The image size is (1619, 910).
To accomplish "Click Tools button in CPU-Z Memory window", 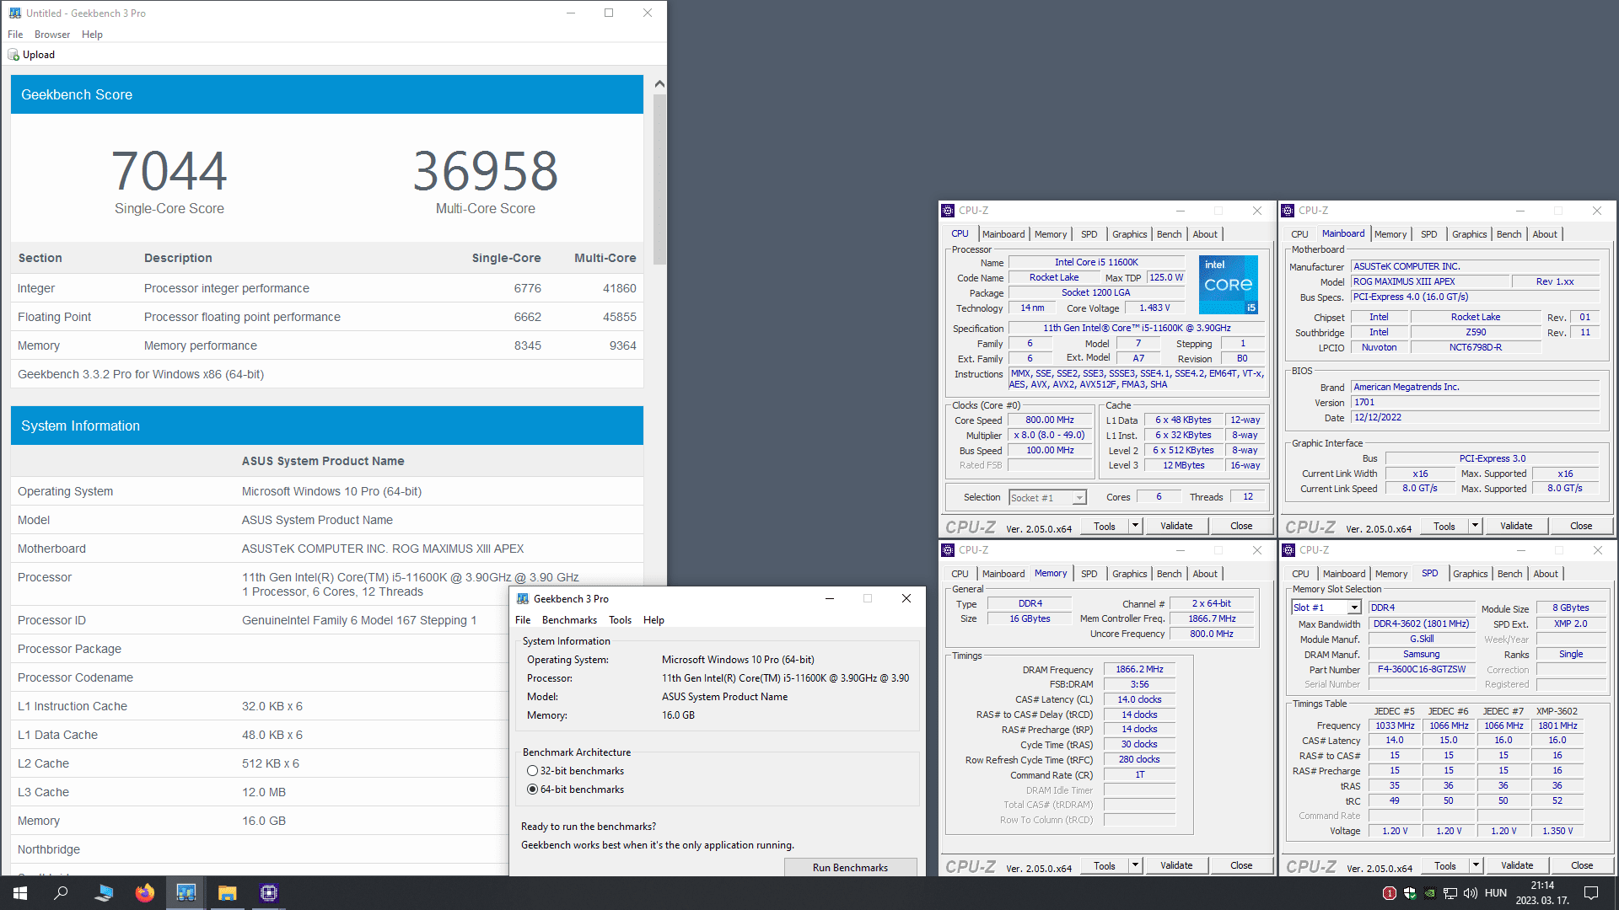I will (1105, 865).
